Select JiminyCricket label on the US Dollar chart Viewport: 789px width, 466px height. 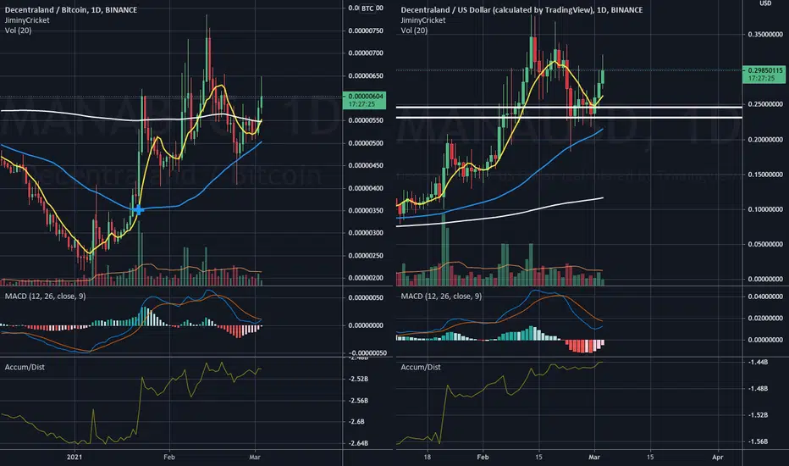(x=423, y=20)
